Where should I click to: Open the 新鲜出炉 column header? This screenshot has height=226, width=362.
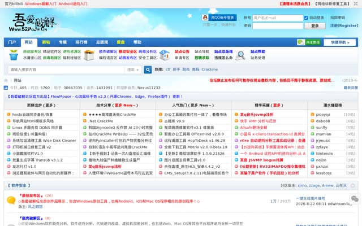tap(41, 106)
